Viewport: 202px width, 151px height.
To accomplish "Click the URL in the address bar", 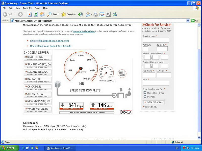I will [33, 21].
